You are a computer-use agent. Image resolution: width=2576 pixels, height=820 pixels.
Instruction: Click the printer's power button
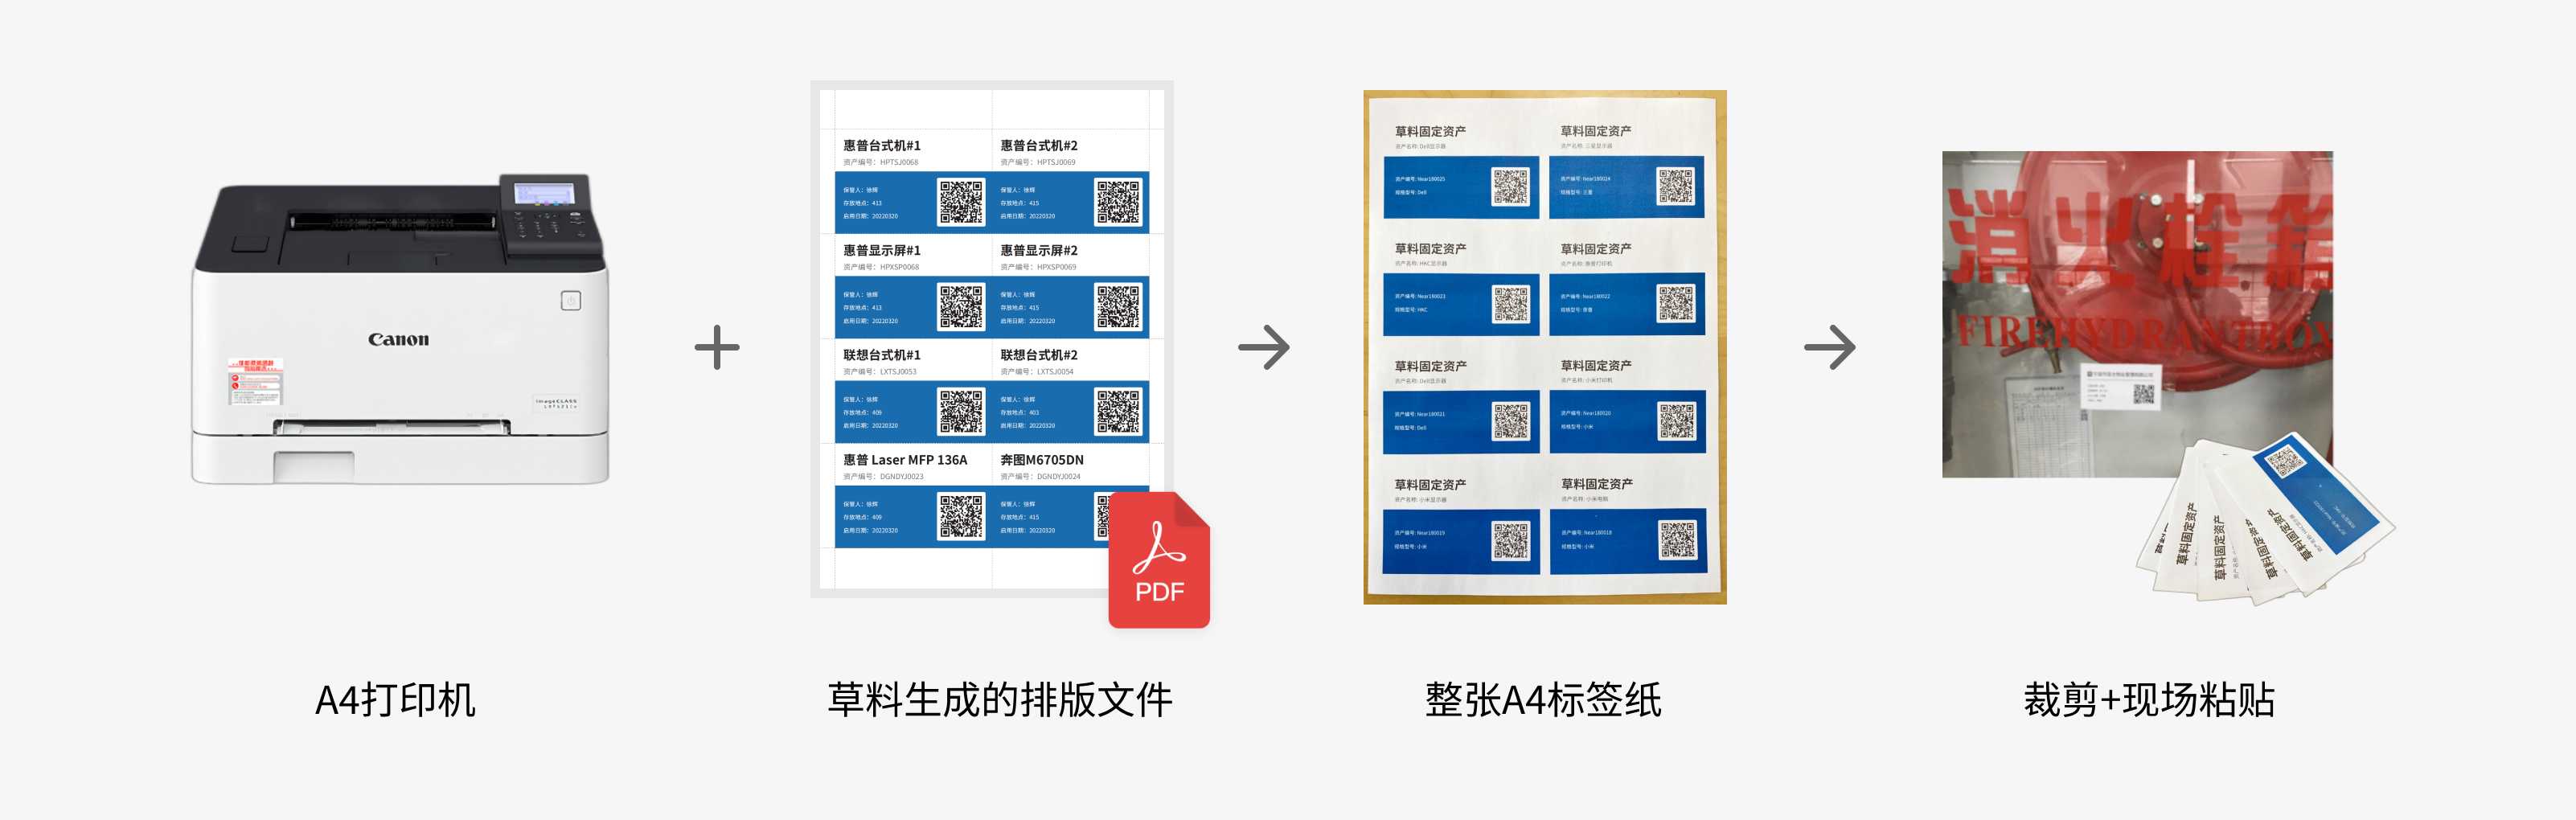570,300
